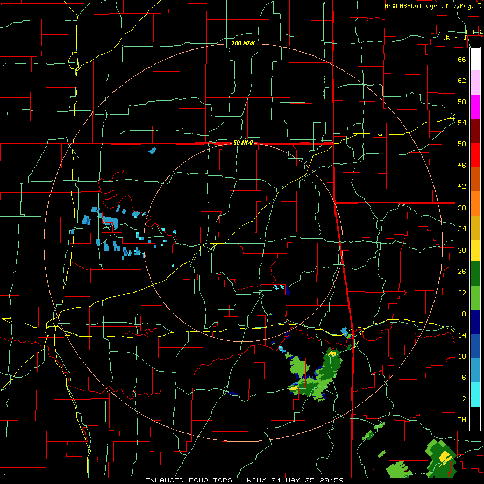Click the "KINX" radar site identifier
This screenshot has width=484, height=484.
click(x=258, y=480)
